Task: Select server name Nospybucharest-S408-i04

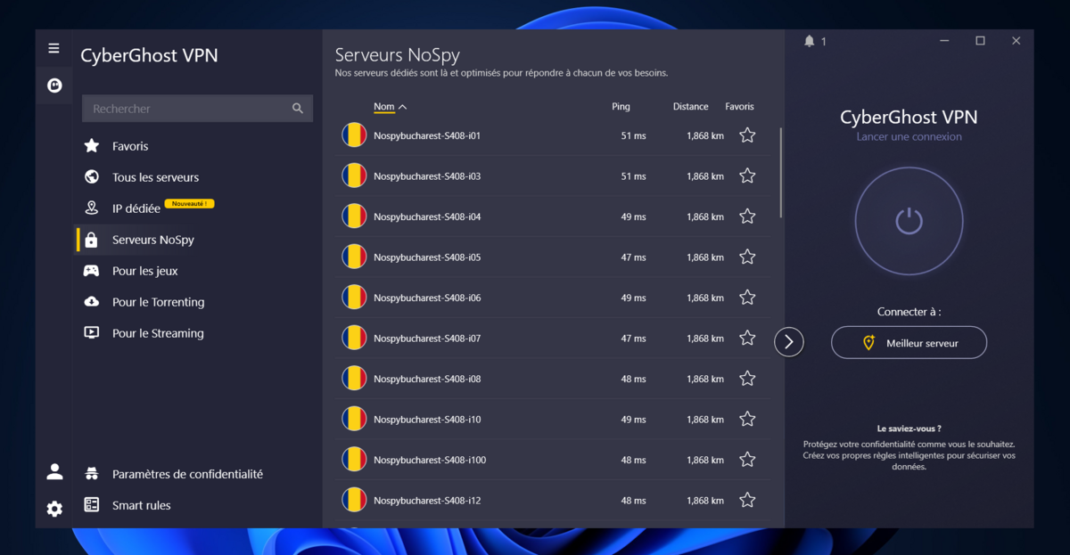Action: 427,216
